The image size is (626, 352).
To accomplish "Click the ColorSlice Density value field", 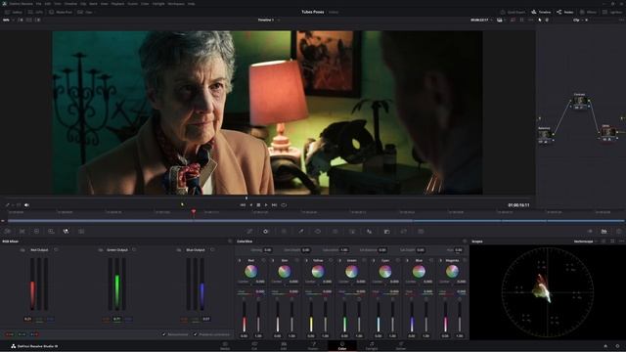I will click(x=267, y=250).
